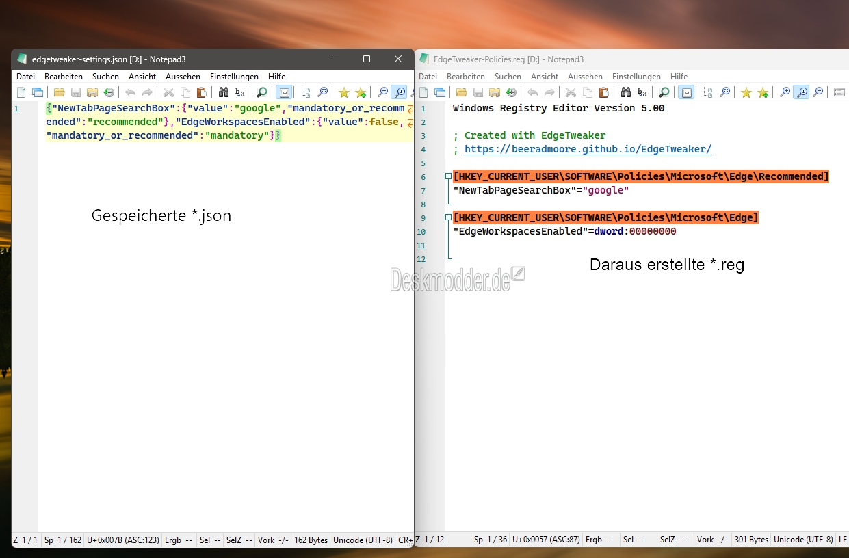Image resolution: width=849 pixels, height=558 pixels.
Task: Click green clock history icon in reg window
Action: point(511,92)
